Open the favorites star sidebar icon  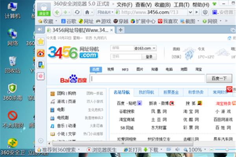point(41,41)
